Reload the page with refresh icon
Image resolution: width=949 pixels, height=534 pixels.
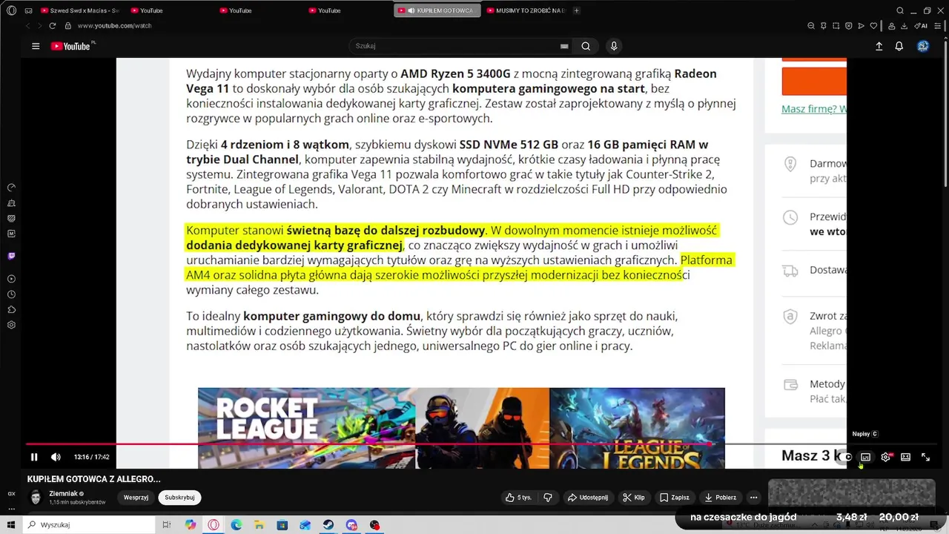click(x=53, y=26)
